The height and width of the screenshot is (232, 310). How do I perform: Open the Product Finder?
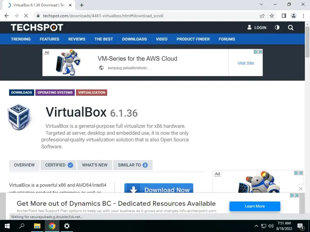pos(193,39)
